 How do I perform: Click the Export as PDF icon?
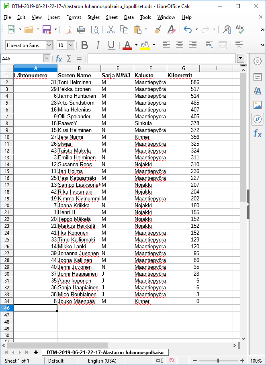tap(68, 29)
